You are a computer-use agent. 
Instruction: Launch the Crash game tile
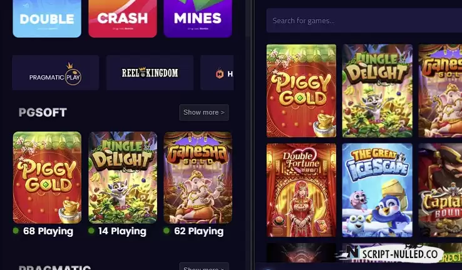coord(123,19)
